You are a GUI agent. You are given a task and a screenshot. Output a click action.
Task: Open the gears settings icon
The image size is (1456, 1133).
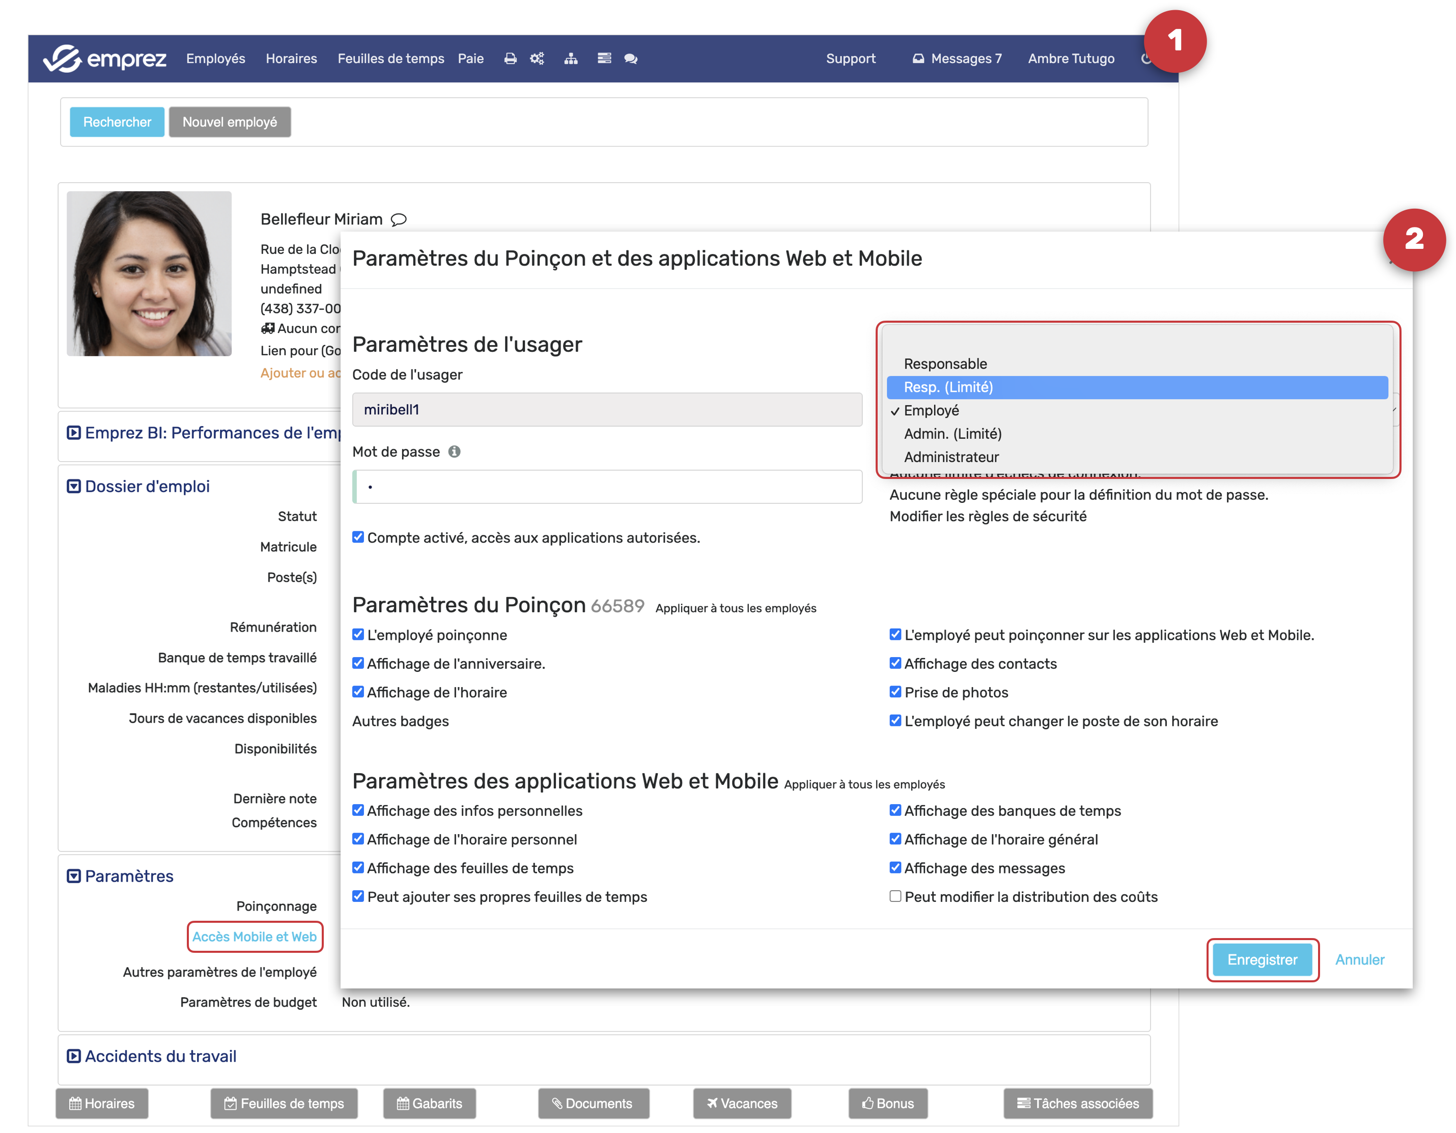tap(537, 59)
